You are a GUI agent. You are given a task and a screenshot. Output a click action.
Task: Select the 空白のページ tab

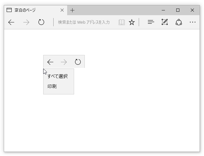(x=36, y=10)
